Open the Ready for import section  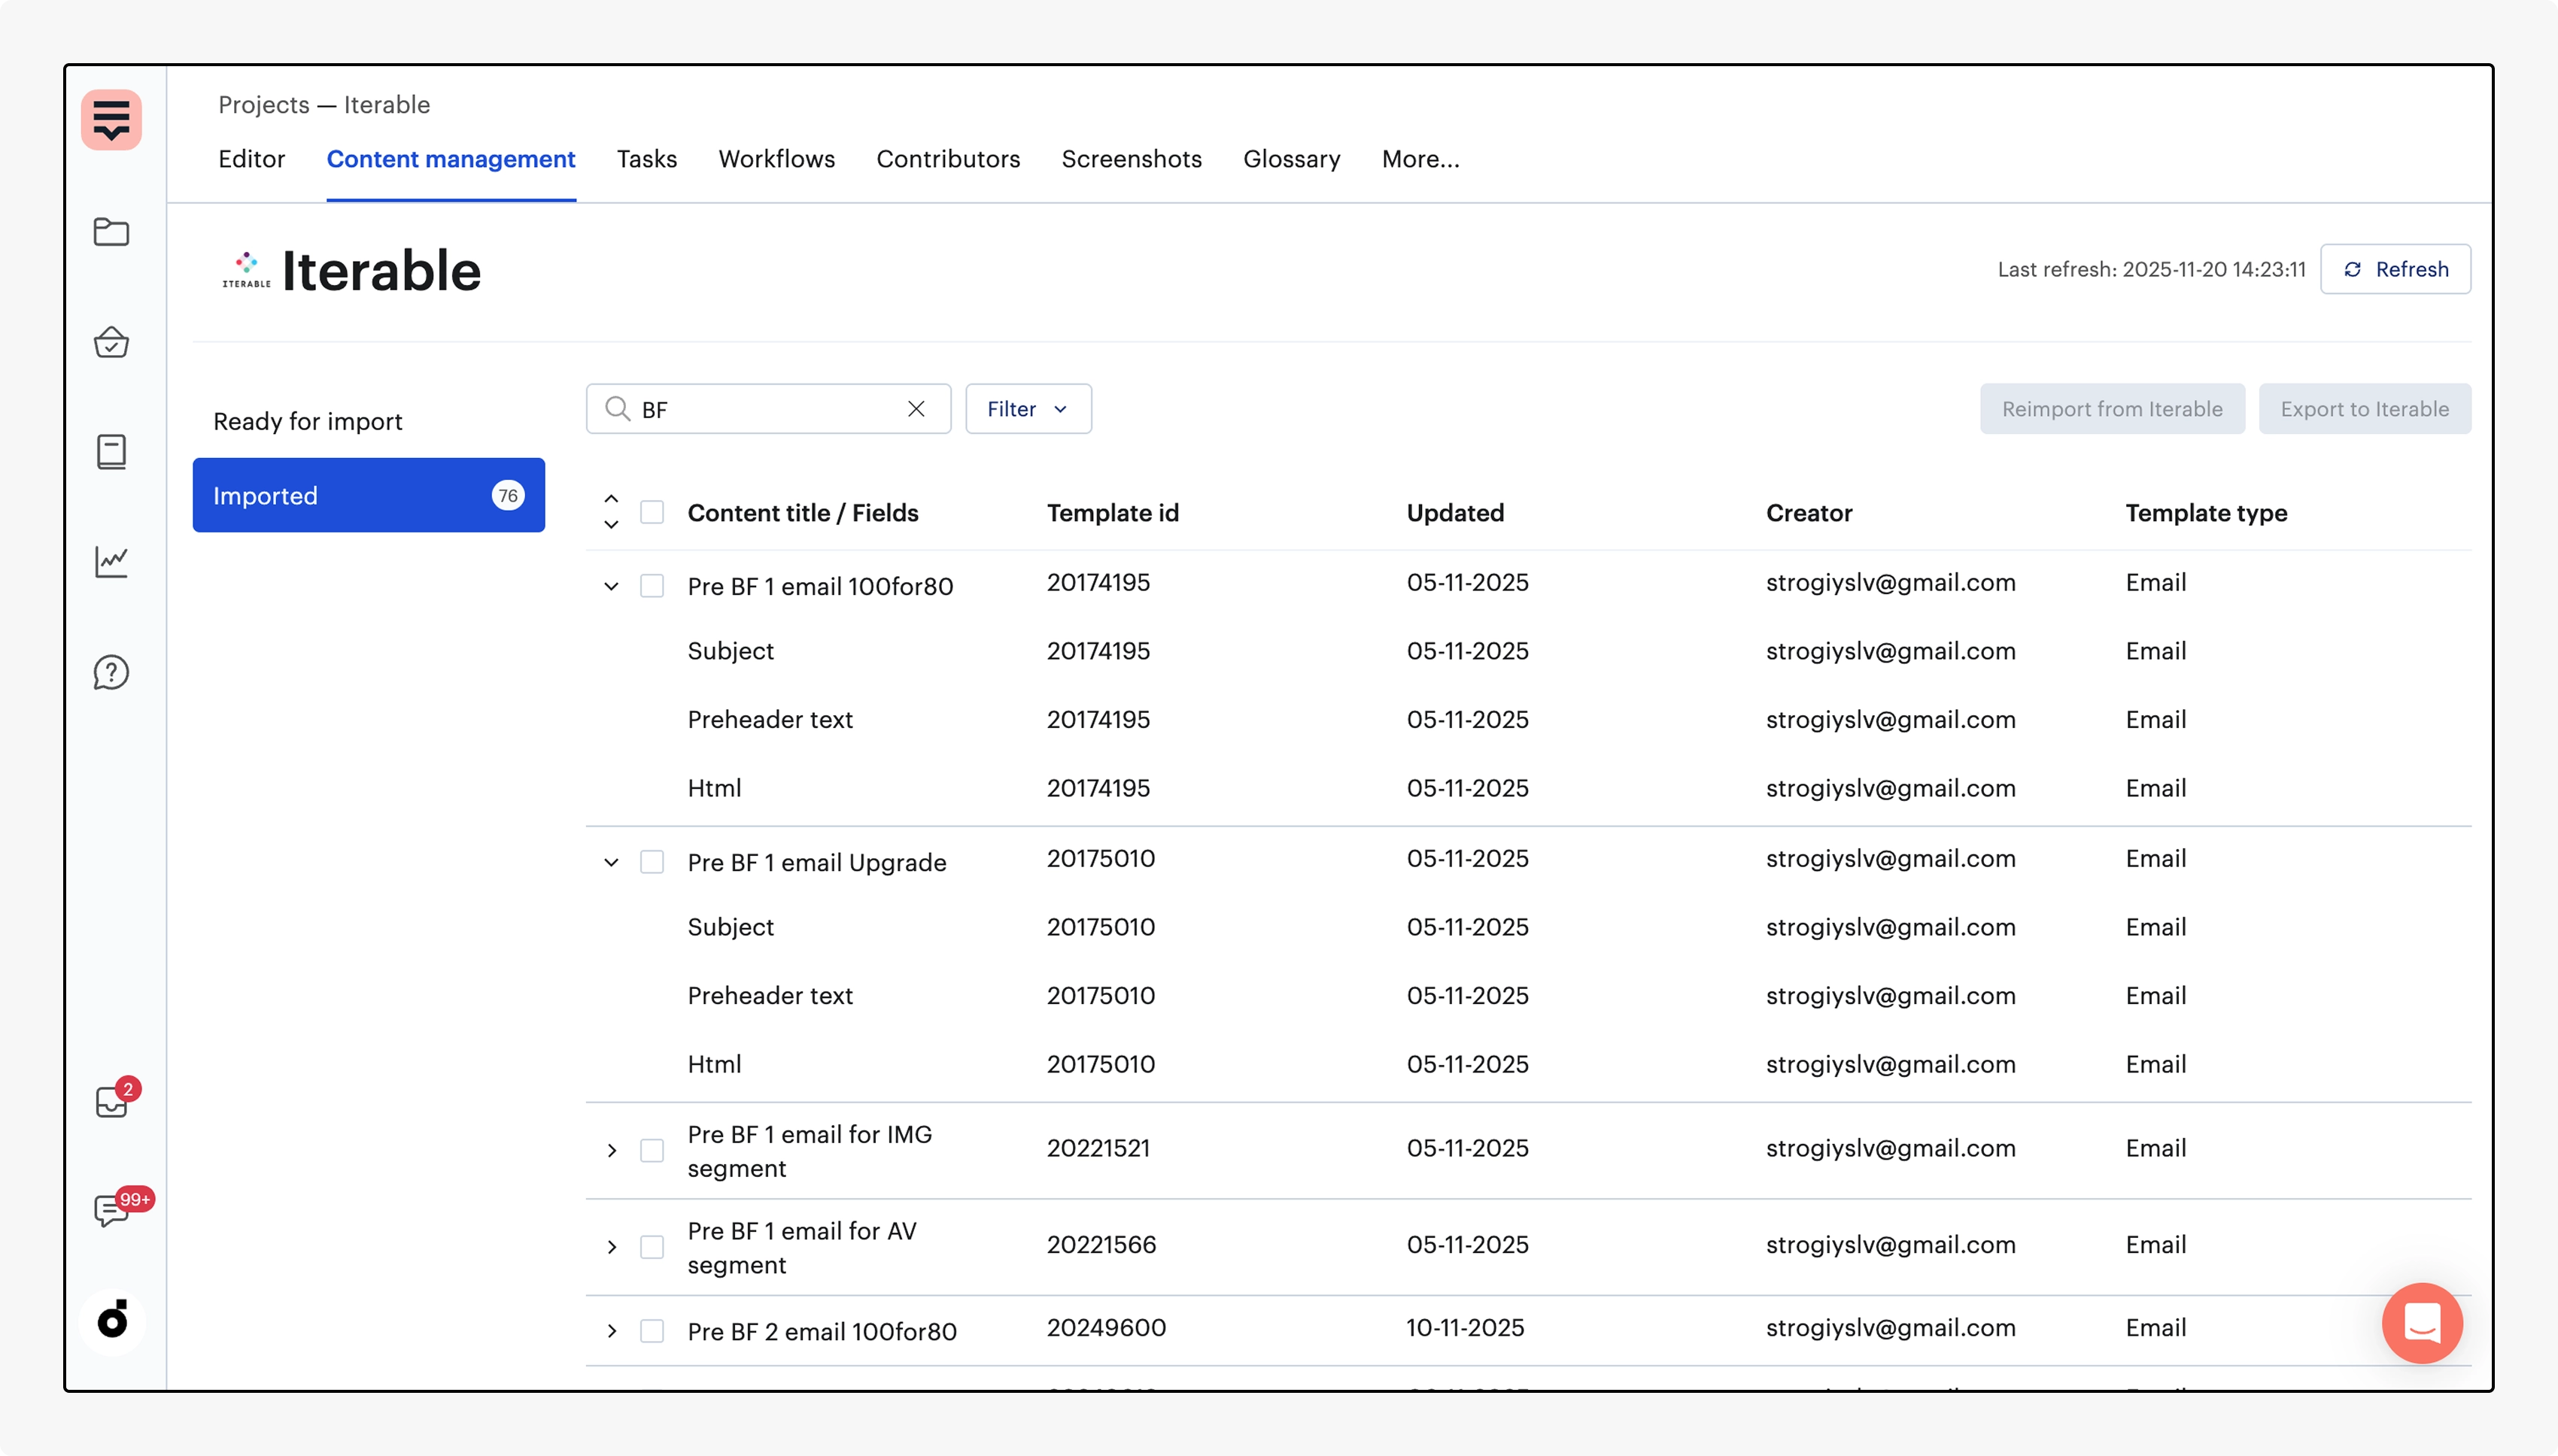click(x=308, y=421)
